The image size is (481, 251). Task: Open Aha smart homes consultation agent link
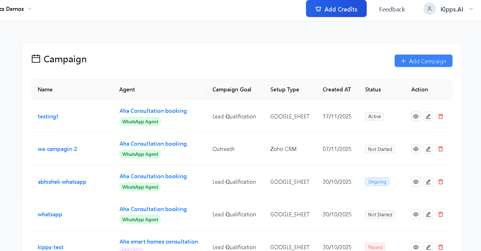[x=159, y=242]
